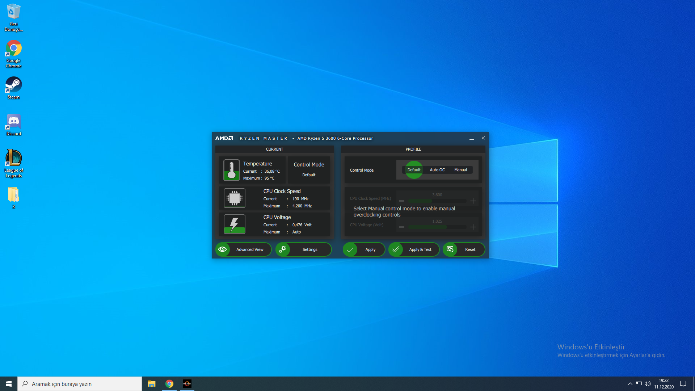Image resolution: width=695 pixels, height=391 pixels.
Task: Minimize the Ryzen Master window
Action: [471, 138]
